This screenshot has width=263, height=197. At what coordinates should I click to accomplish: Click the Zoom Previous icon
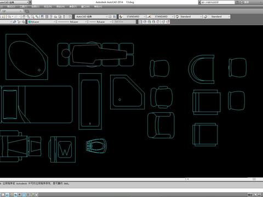pyautogui.click(x=37, y=16)
